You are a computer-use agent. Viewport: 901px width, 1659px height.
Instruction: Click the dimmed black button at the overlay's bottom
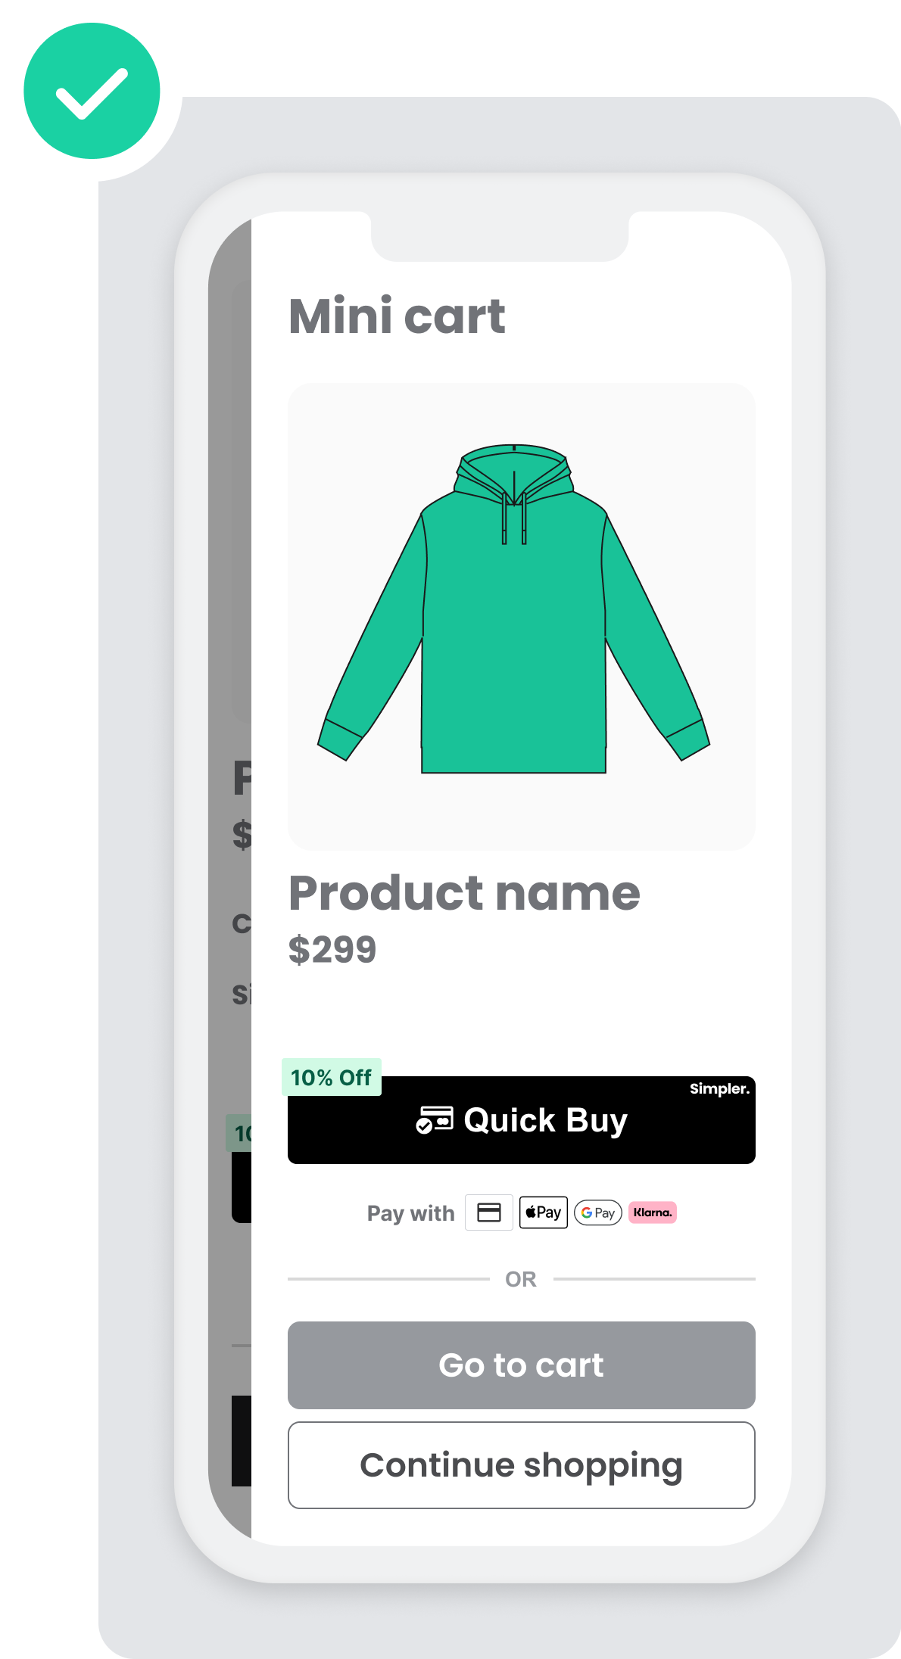(242, 1441)
